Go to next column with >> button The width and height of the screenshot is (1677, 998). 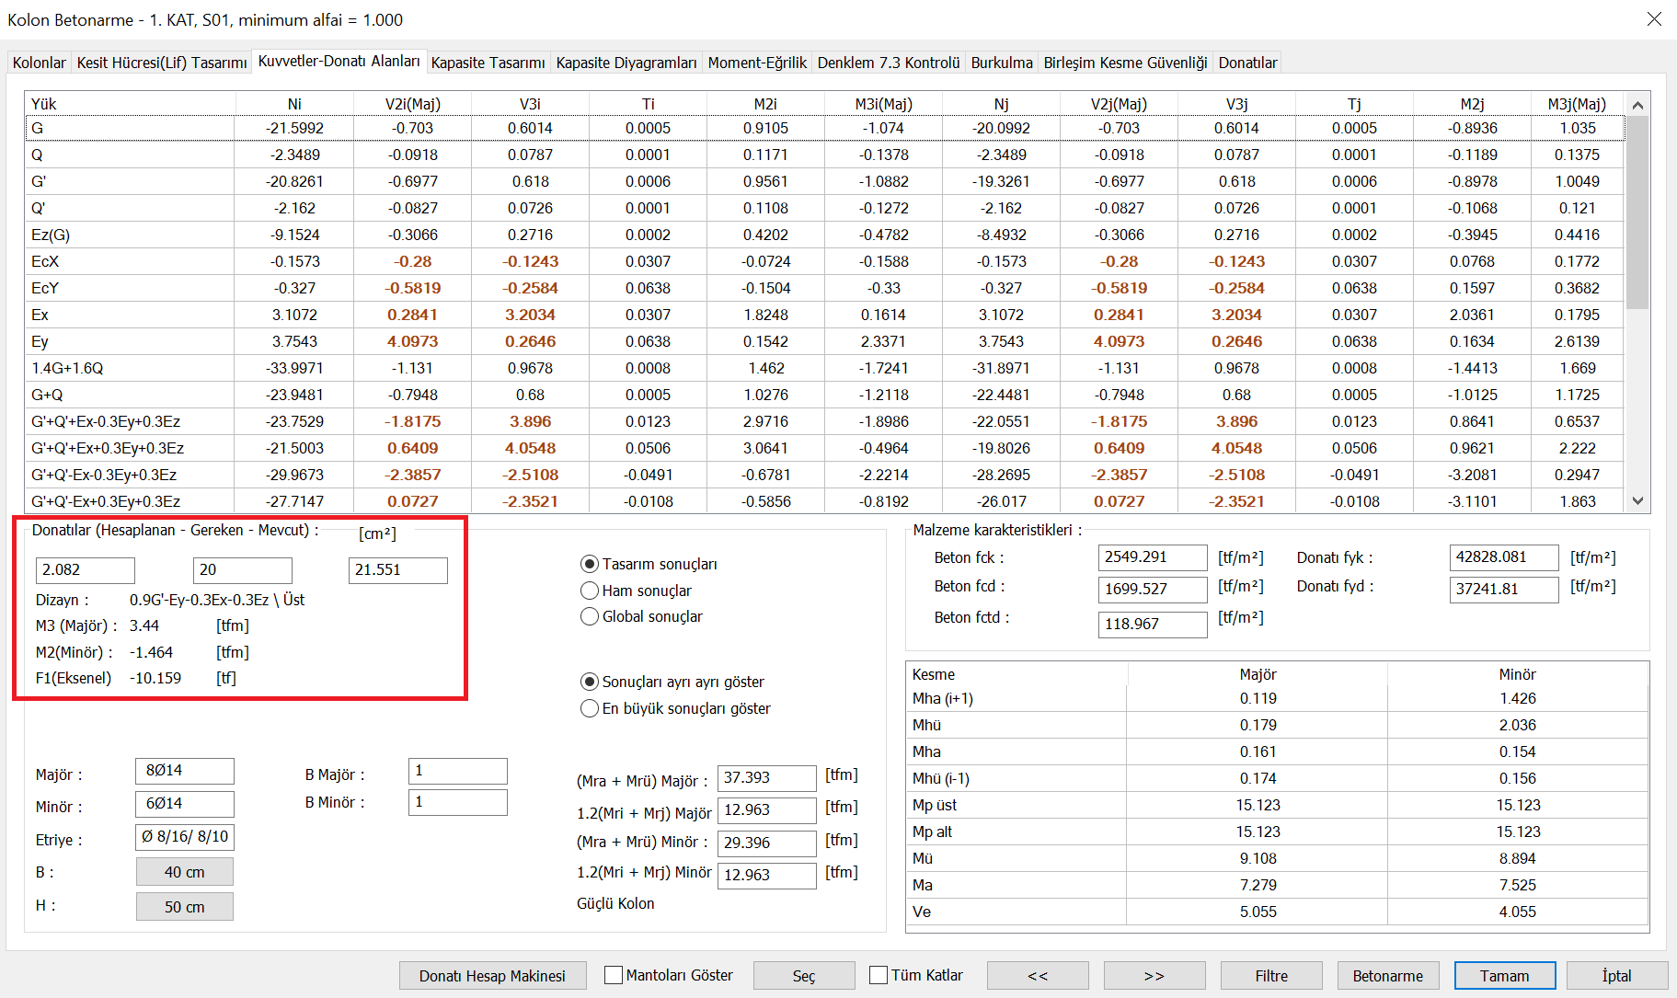point(1154,976)
